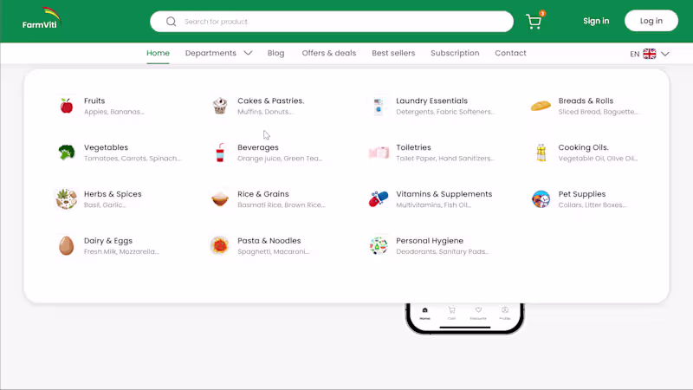The height and width of the screenshot is (390, 693).
Task: Click 'Detergents, Fabric Softeners...' subtitle
Action: click(444, 112)
